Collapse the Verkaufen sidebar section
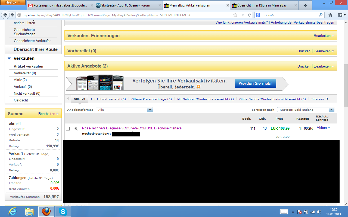The width and height of the screenshot is (348, 217). coord(10,58)
